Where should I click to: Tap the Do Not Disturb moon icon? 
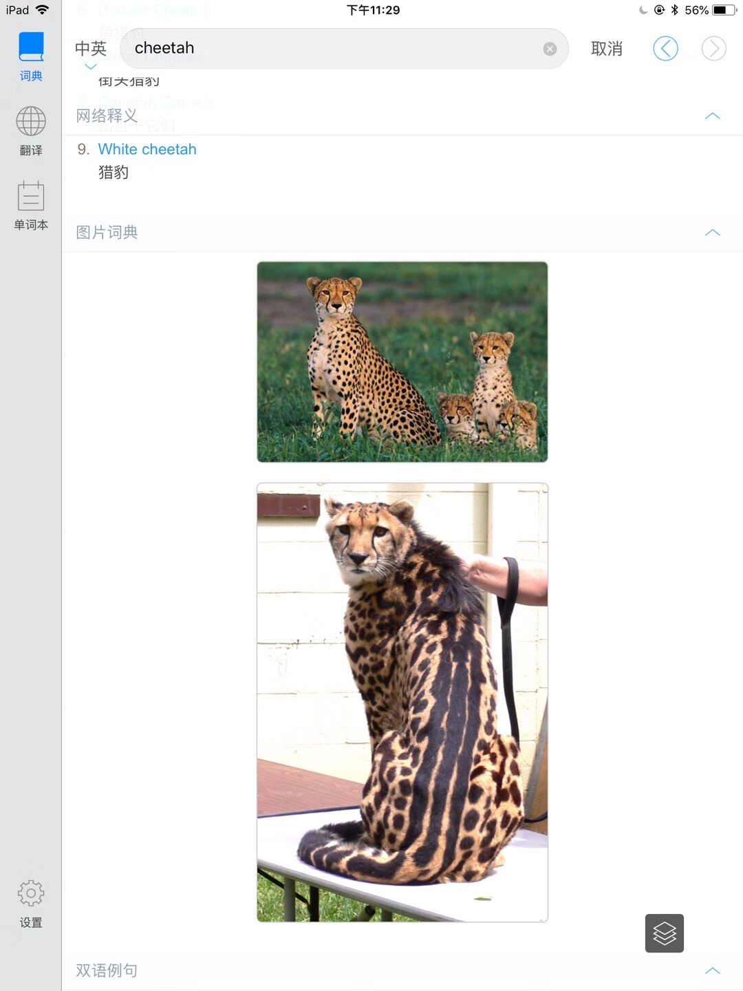[643, 10]
